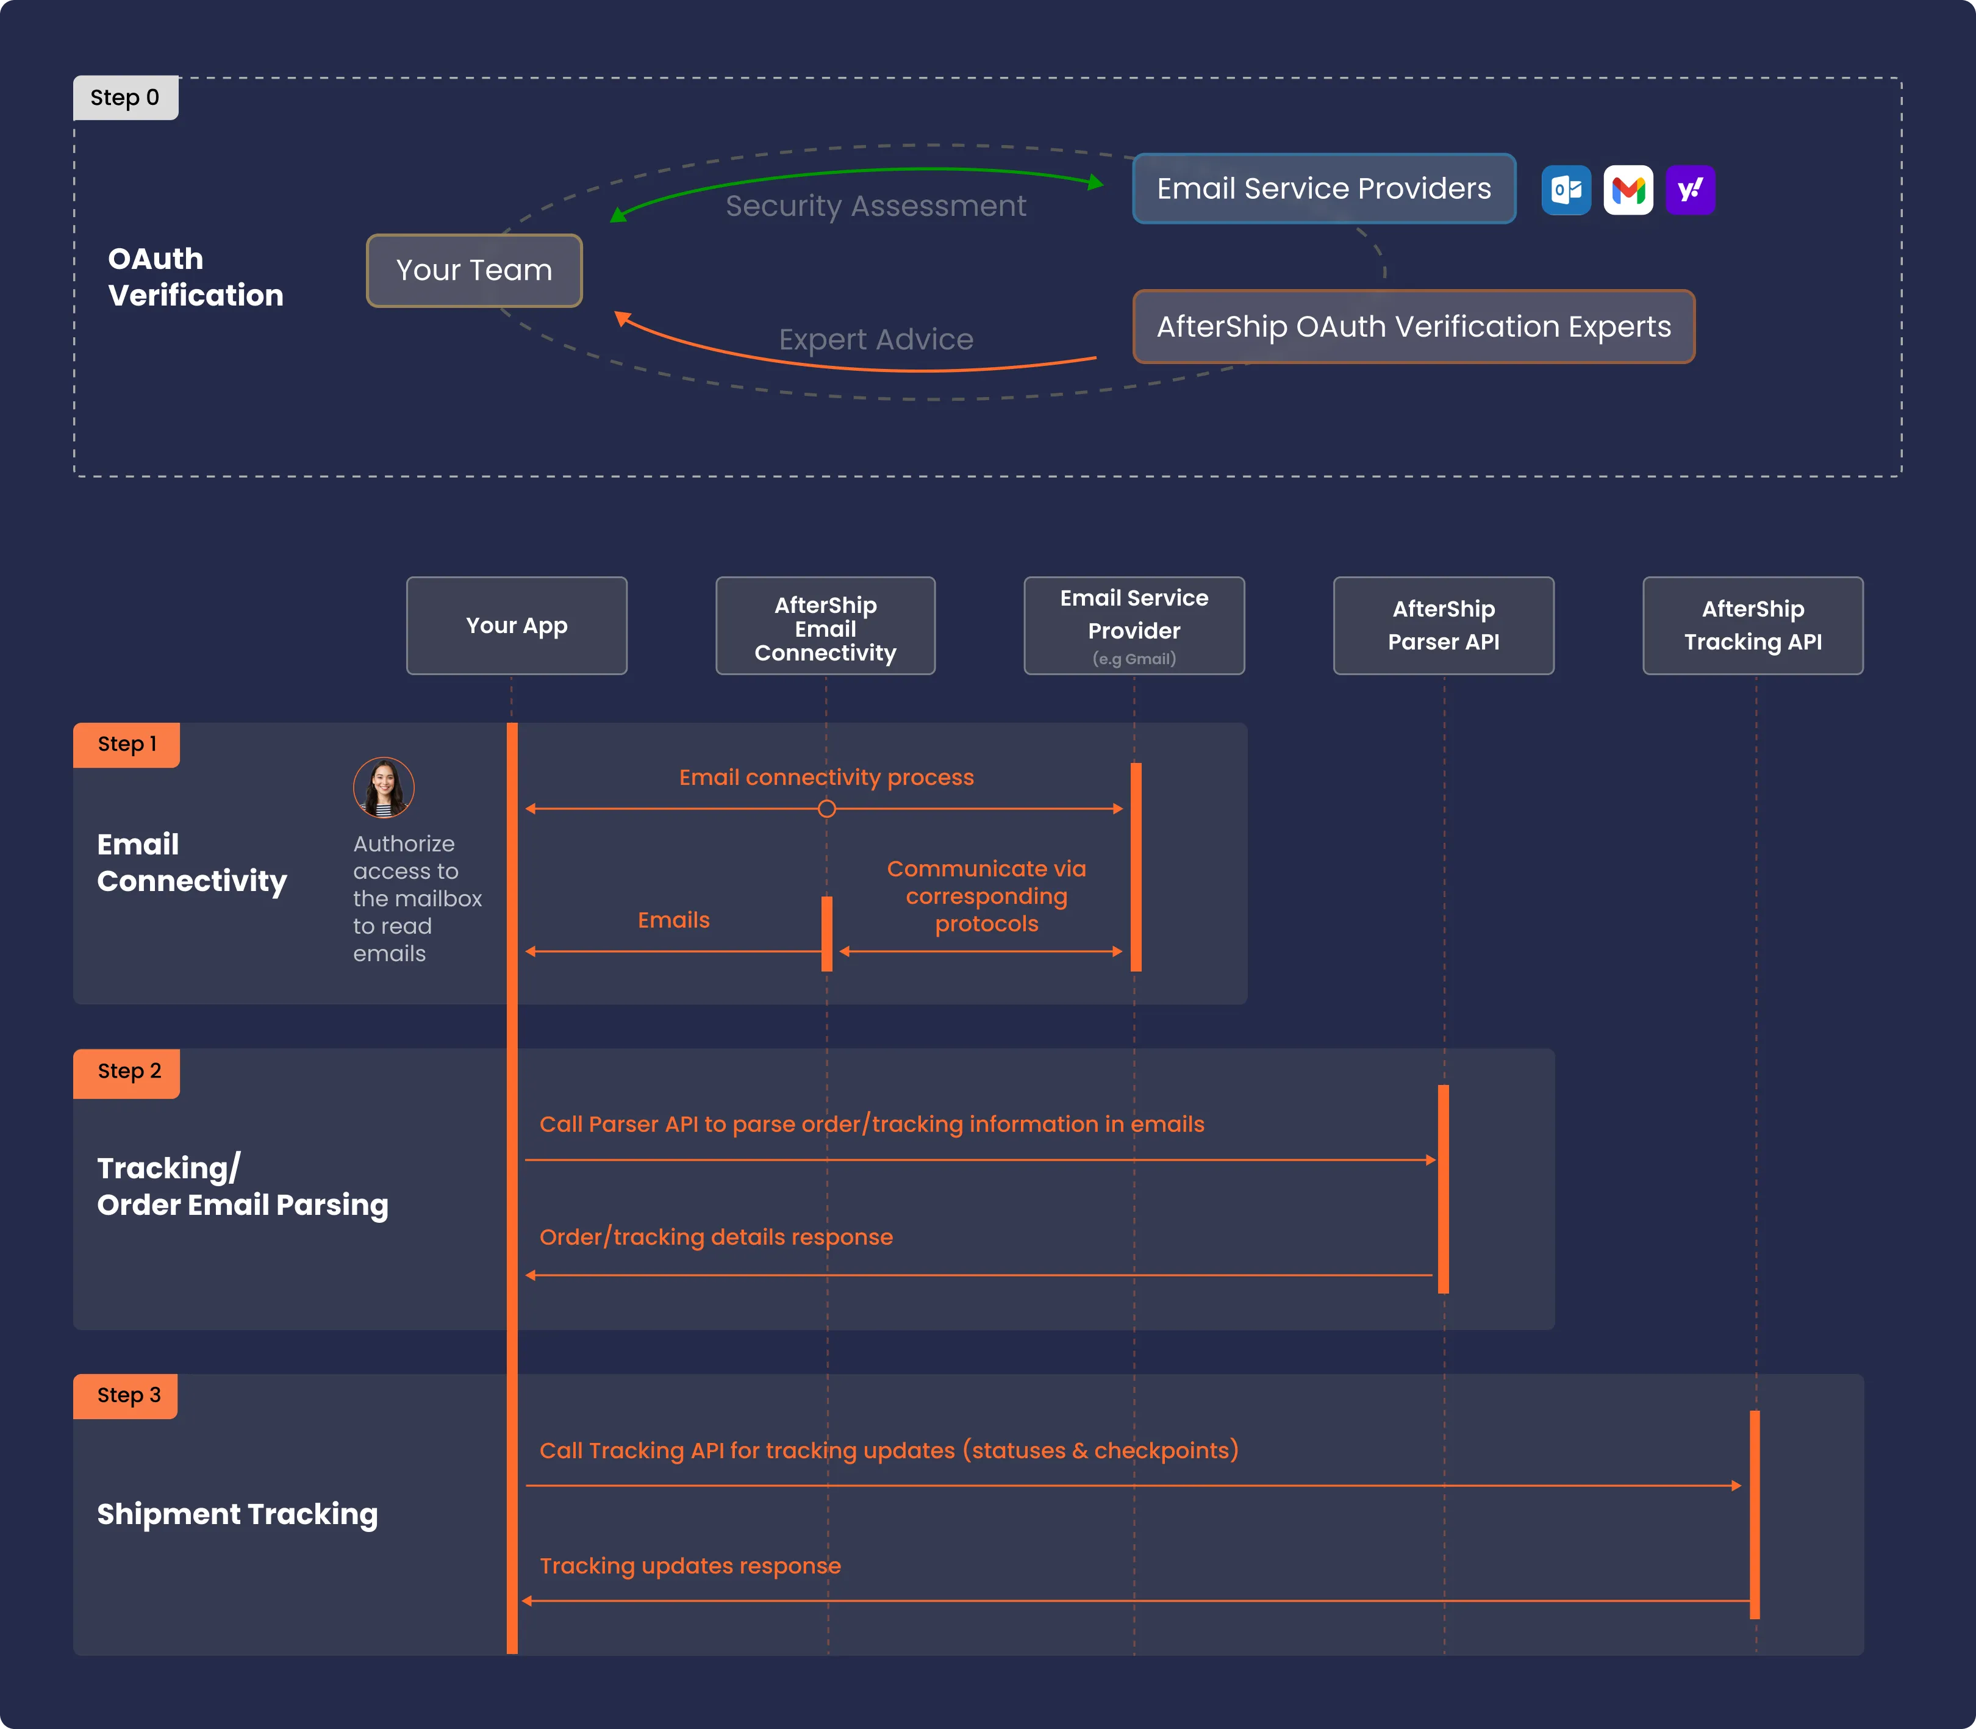Click the Your Team box
Screen dimensions: 1976x1729
pos(474,270)
